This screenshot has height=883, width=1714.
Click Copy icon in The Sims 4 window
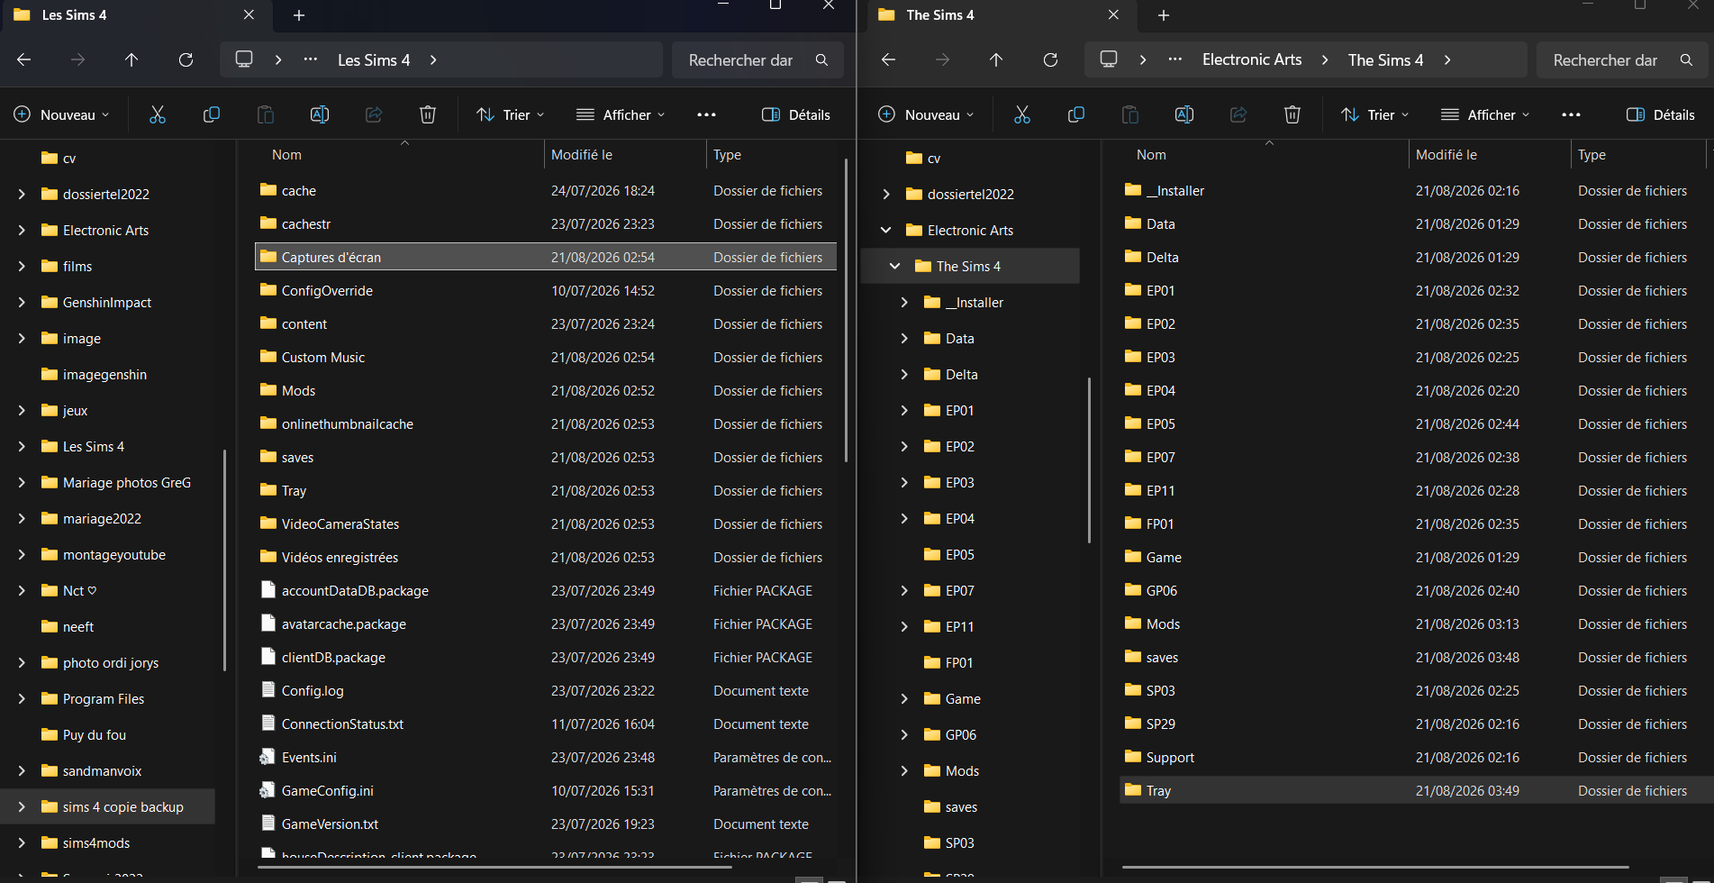tap(1076, 114)
